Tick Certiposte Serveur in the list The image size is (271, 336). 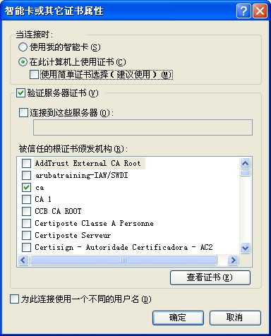point(26,235)
